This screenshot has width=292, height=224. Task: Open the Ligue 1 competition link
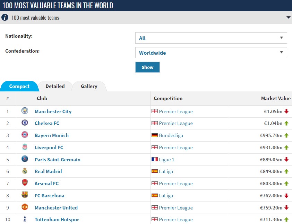pyautogui.click(x=167, y=160)
